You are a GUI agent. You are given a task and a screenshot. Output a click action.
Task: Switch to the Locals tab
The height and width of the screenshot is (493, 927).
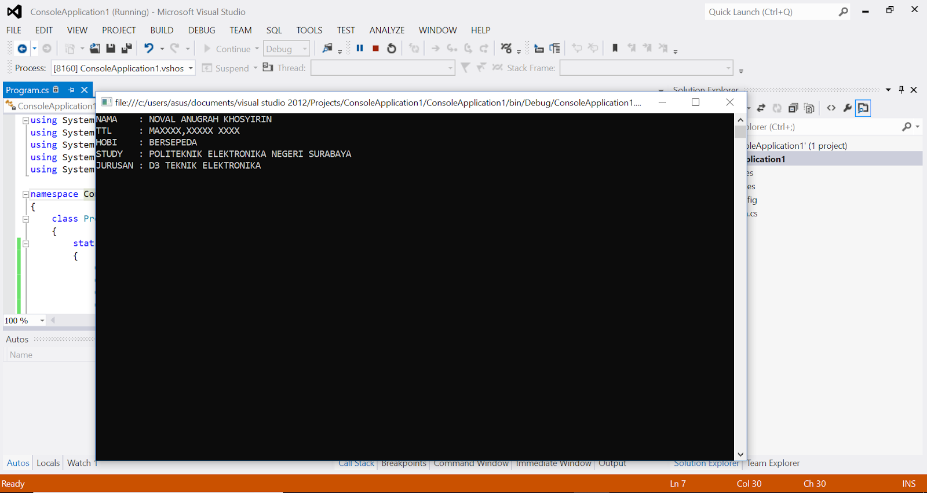[x=48, y=463]
